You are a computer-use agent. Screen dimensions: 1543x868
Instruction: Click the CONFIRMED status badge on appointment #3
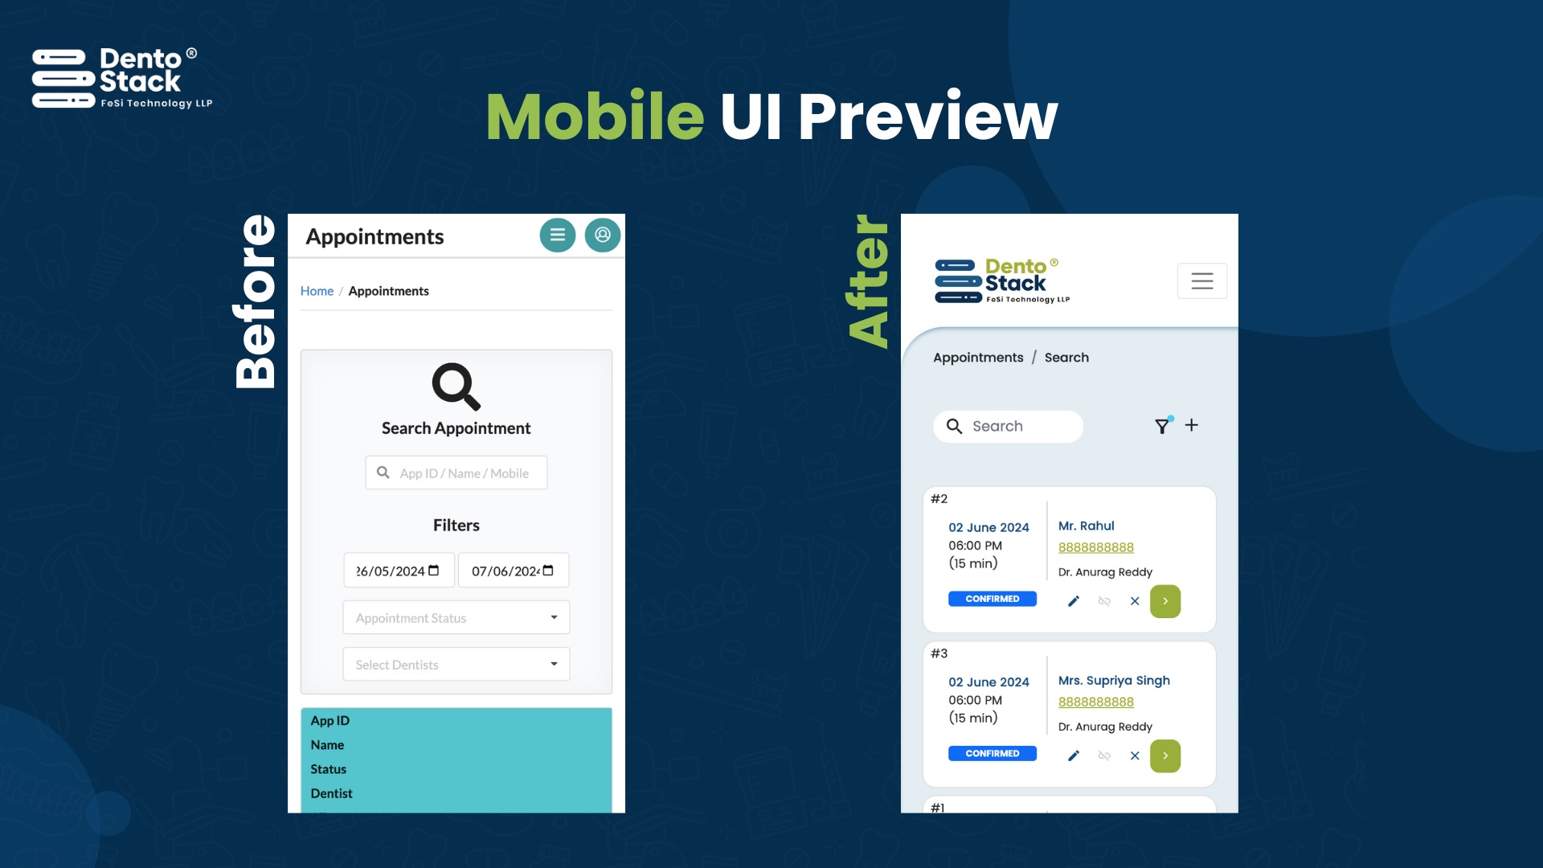point(992,752)
